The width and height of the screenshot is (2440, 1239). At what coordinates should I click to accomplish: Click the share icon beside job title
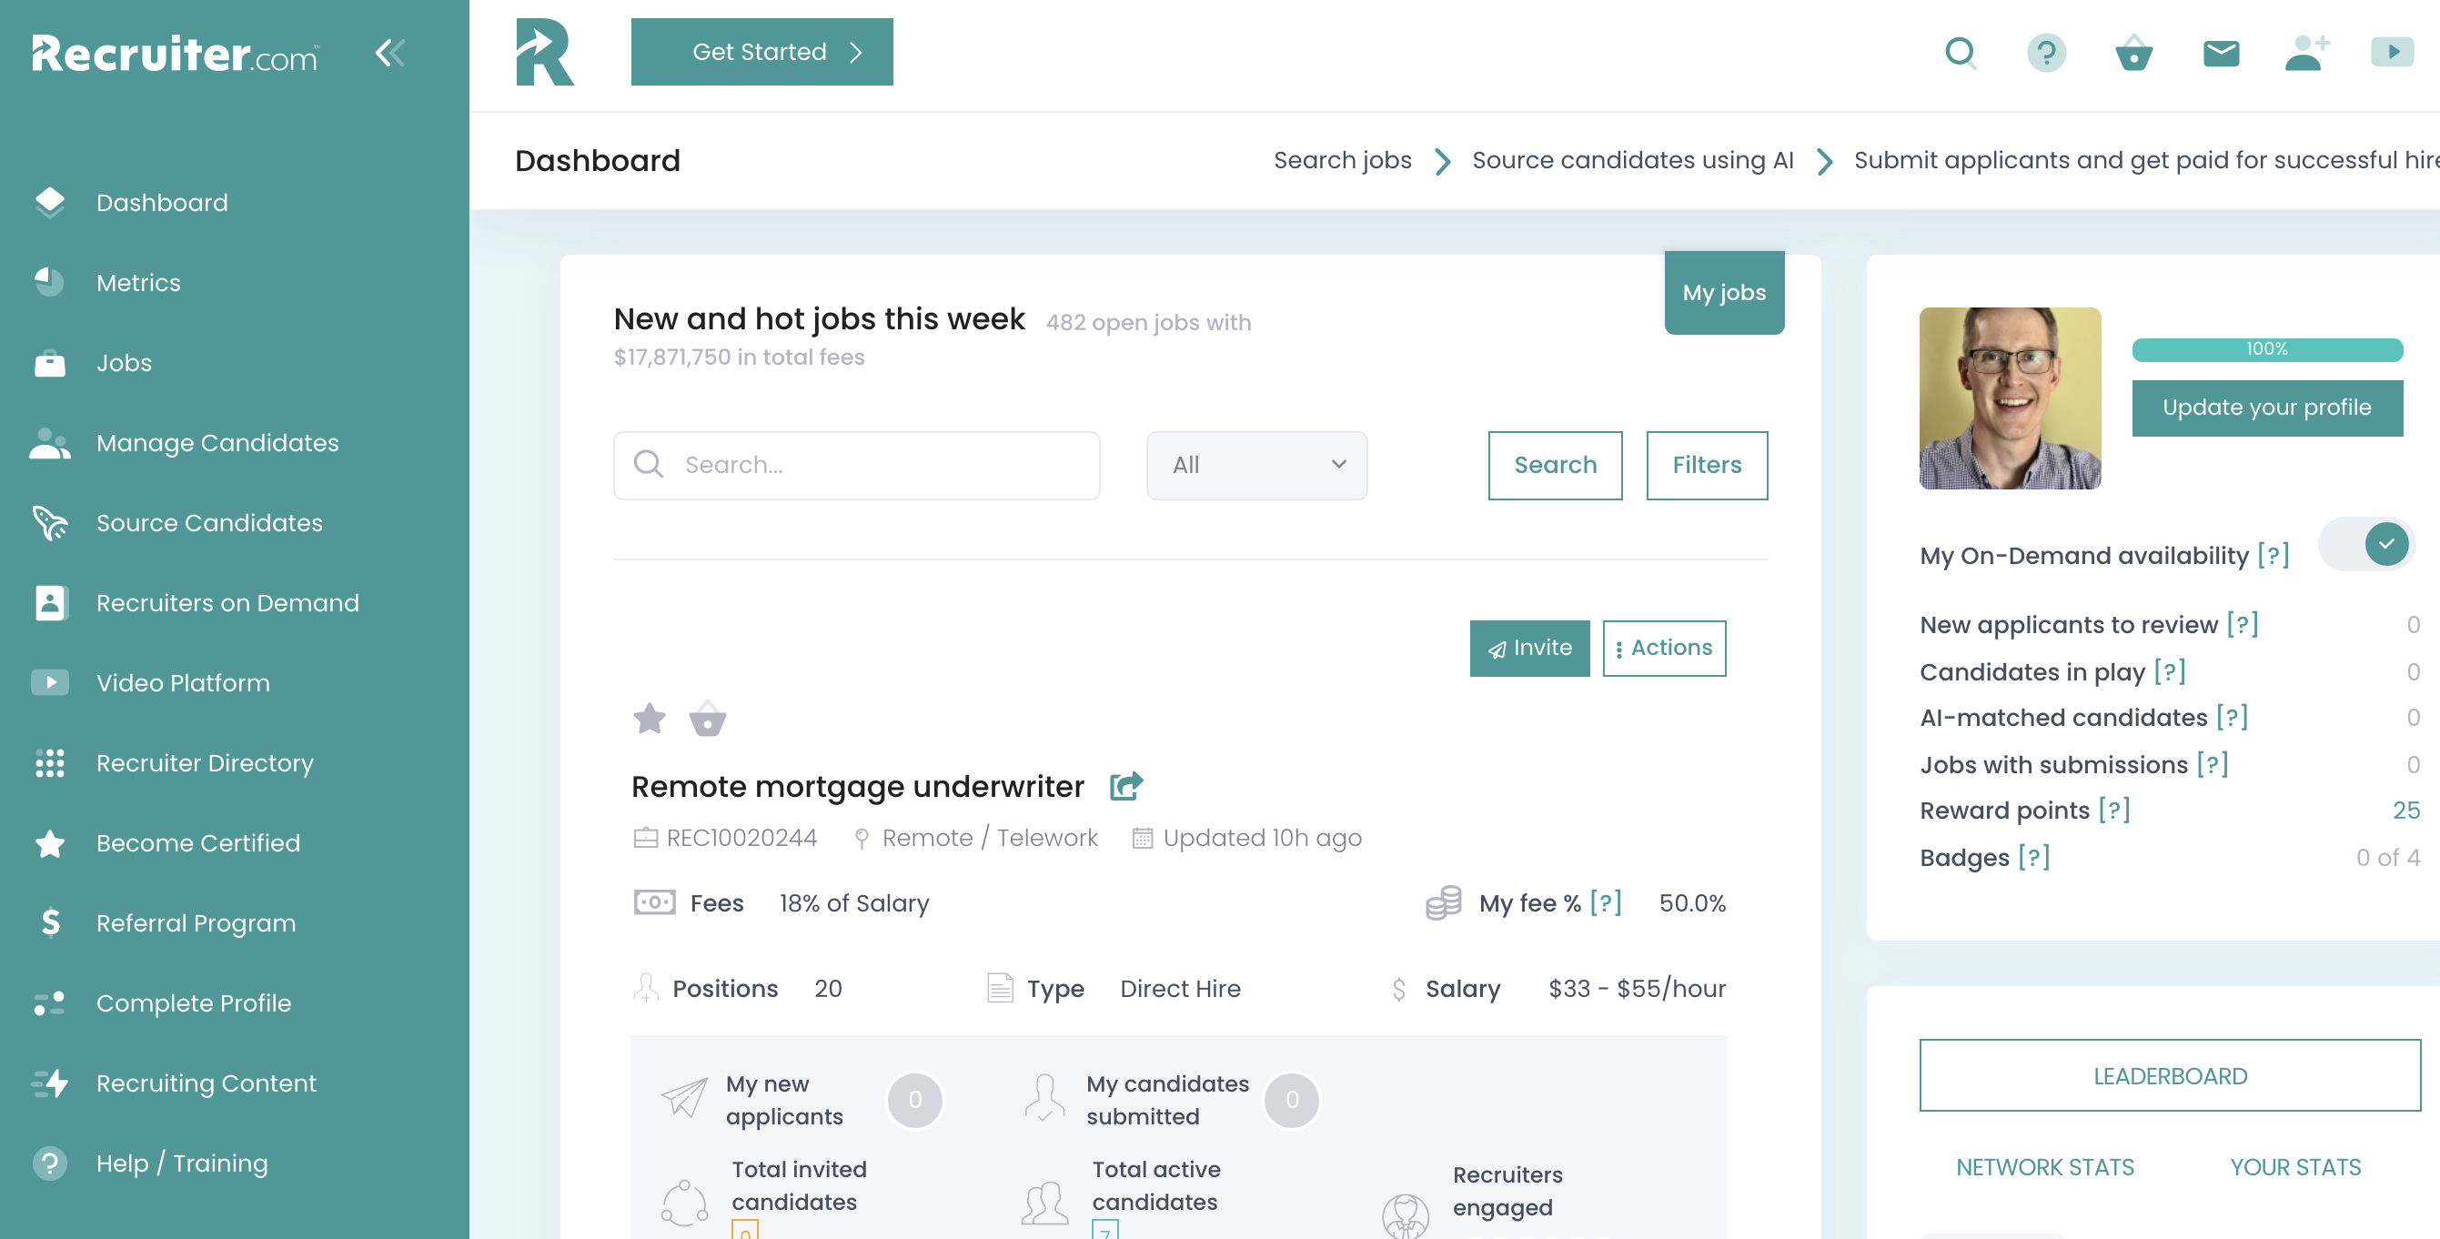pos(1125,785)
